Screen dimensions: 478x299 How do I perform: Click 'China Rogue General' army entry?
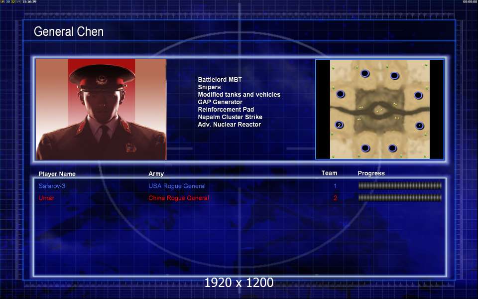click(179, 198)
